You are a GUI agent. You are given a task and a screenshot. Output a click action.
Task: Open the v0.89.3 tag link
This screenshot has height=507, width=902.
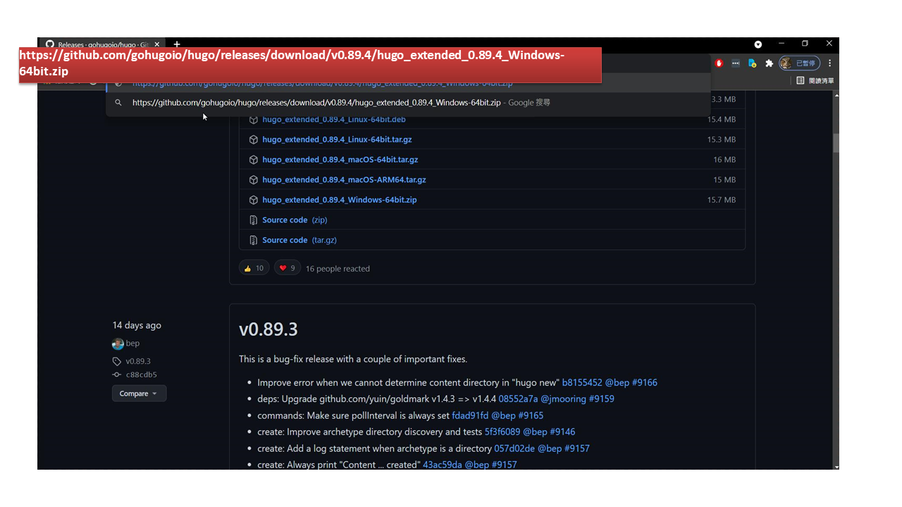(x=138, y=361)
